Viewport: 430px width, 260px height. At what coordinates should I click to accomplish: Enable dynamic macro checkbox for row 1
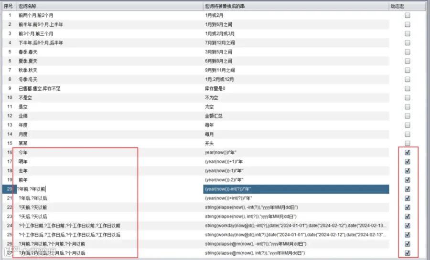(407, 15)
